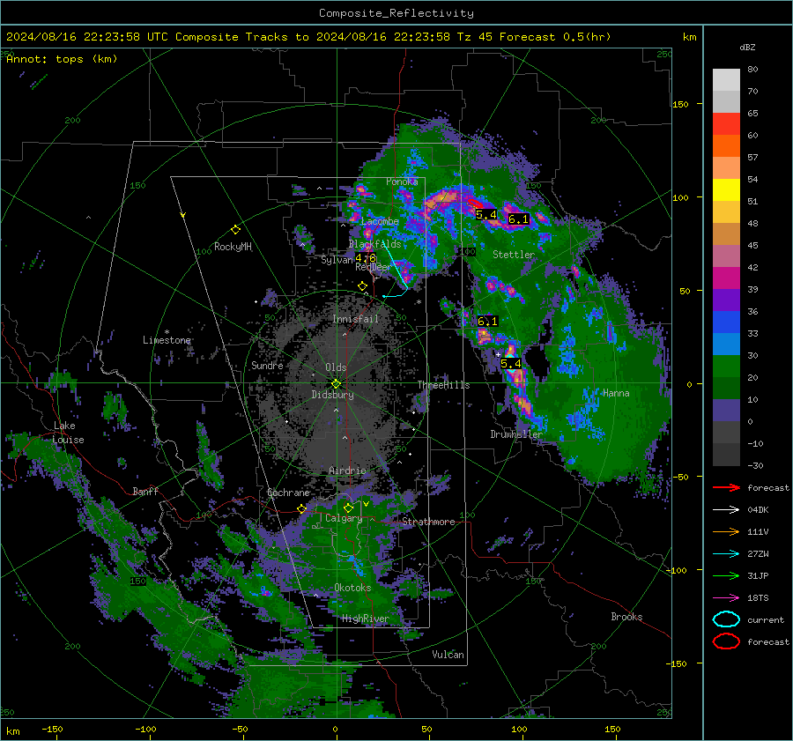This screenshot has height=741, width=793.
Task: Click the yellow diamond marker above Calgary
Action: (348, 508)
